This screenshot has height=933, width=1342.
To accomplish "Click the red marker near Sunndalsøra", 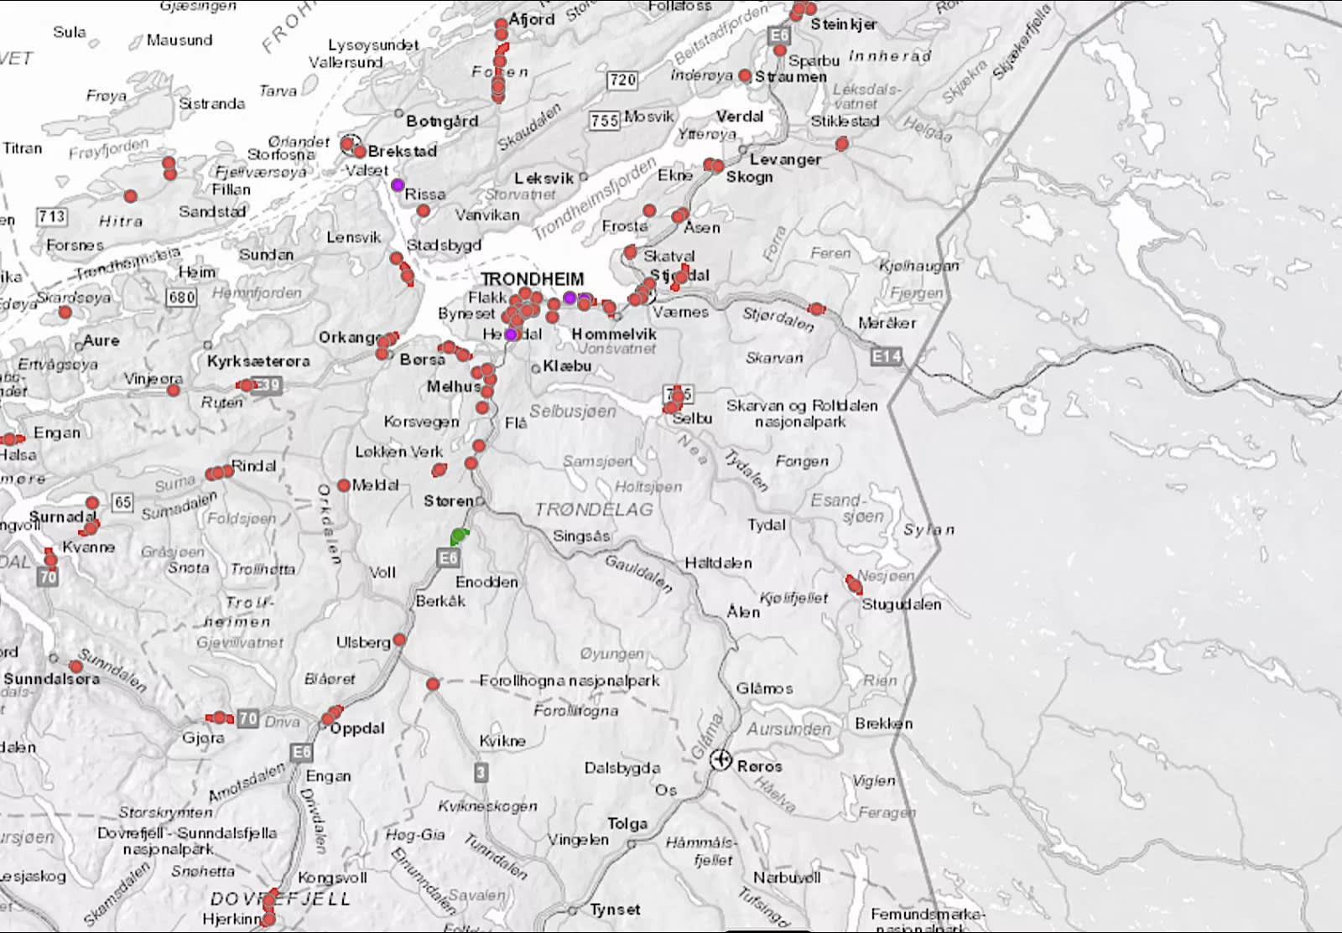I will pos(75,666).
